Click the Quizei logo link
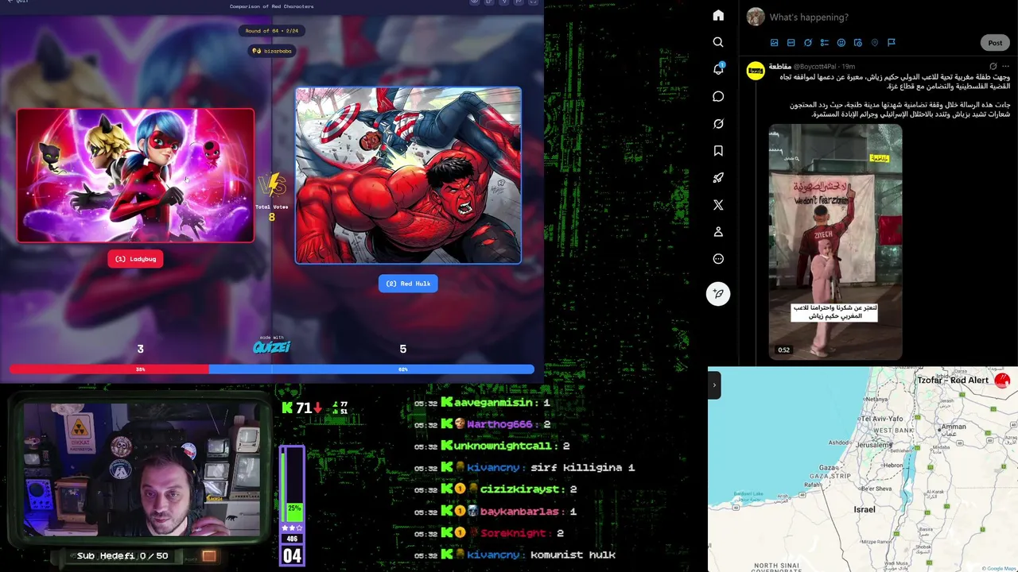This screenshot has height=572, width=1018. (x=271, y=346)
